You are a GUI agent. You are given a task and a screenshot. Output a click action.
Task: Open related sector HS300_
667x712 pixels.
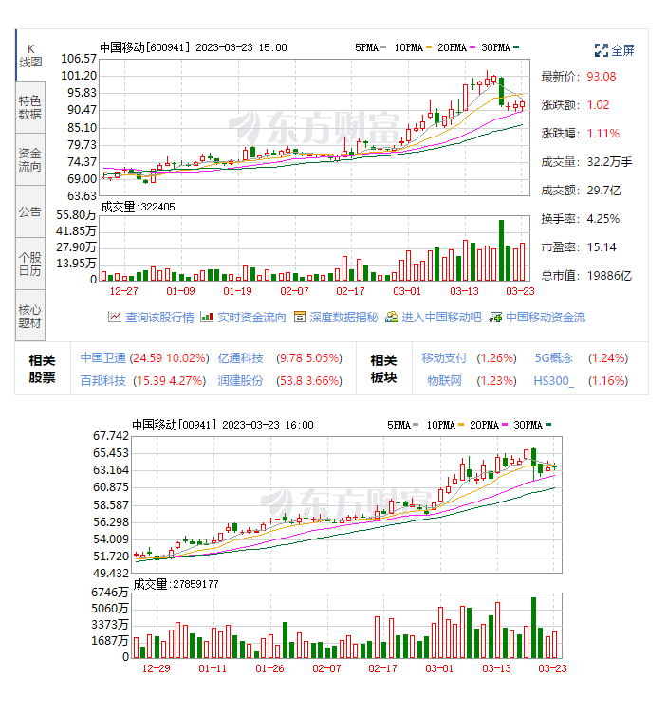click(554, 380)
